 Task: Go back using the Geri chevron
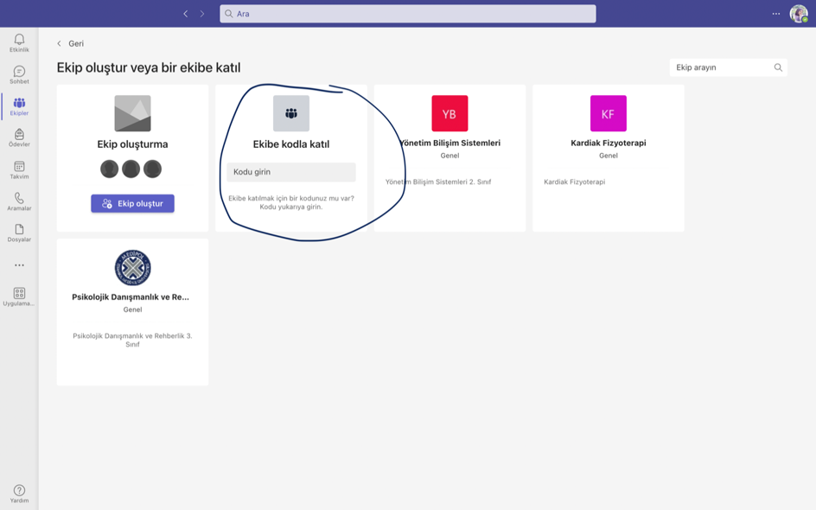[59, 44]
